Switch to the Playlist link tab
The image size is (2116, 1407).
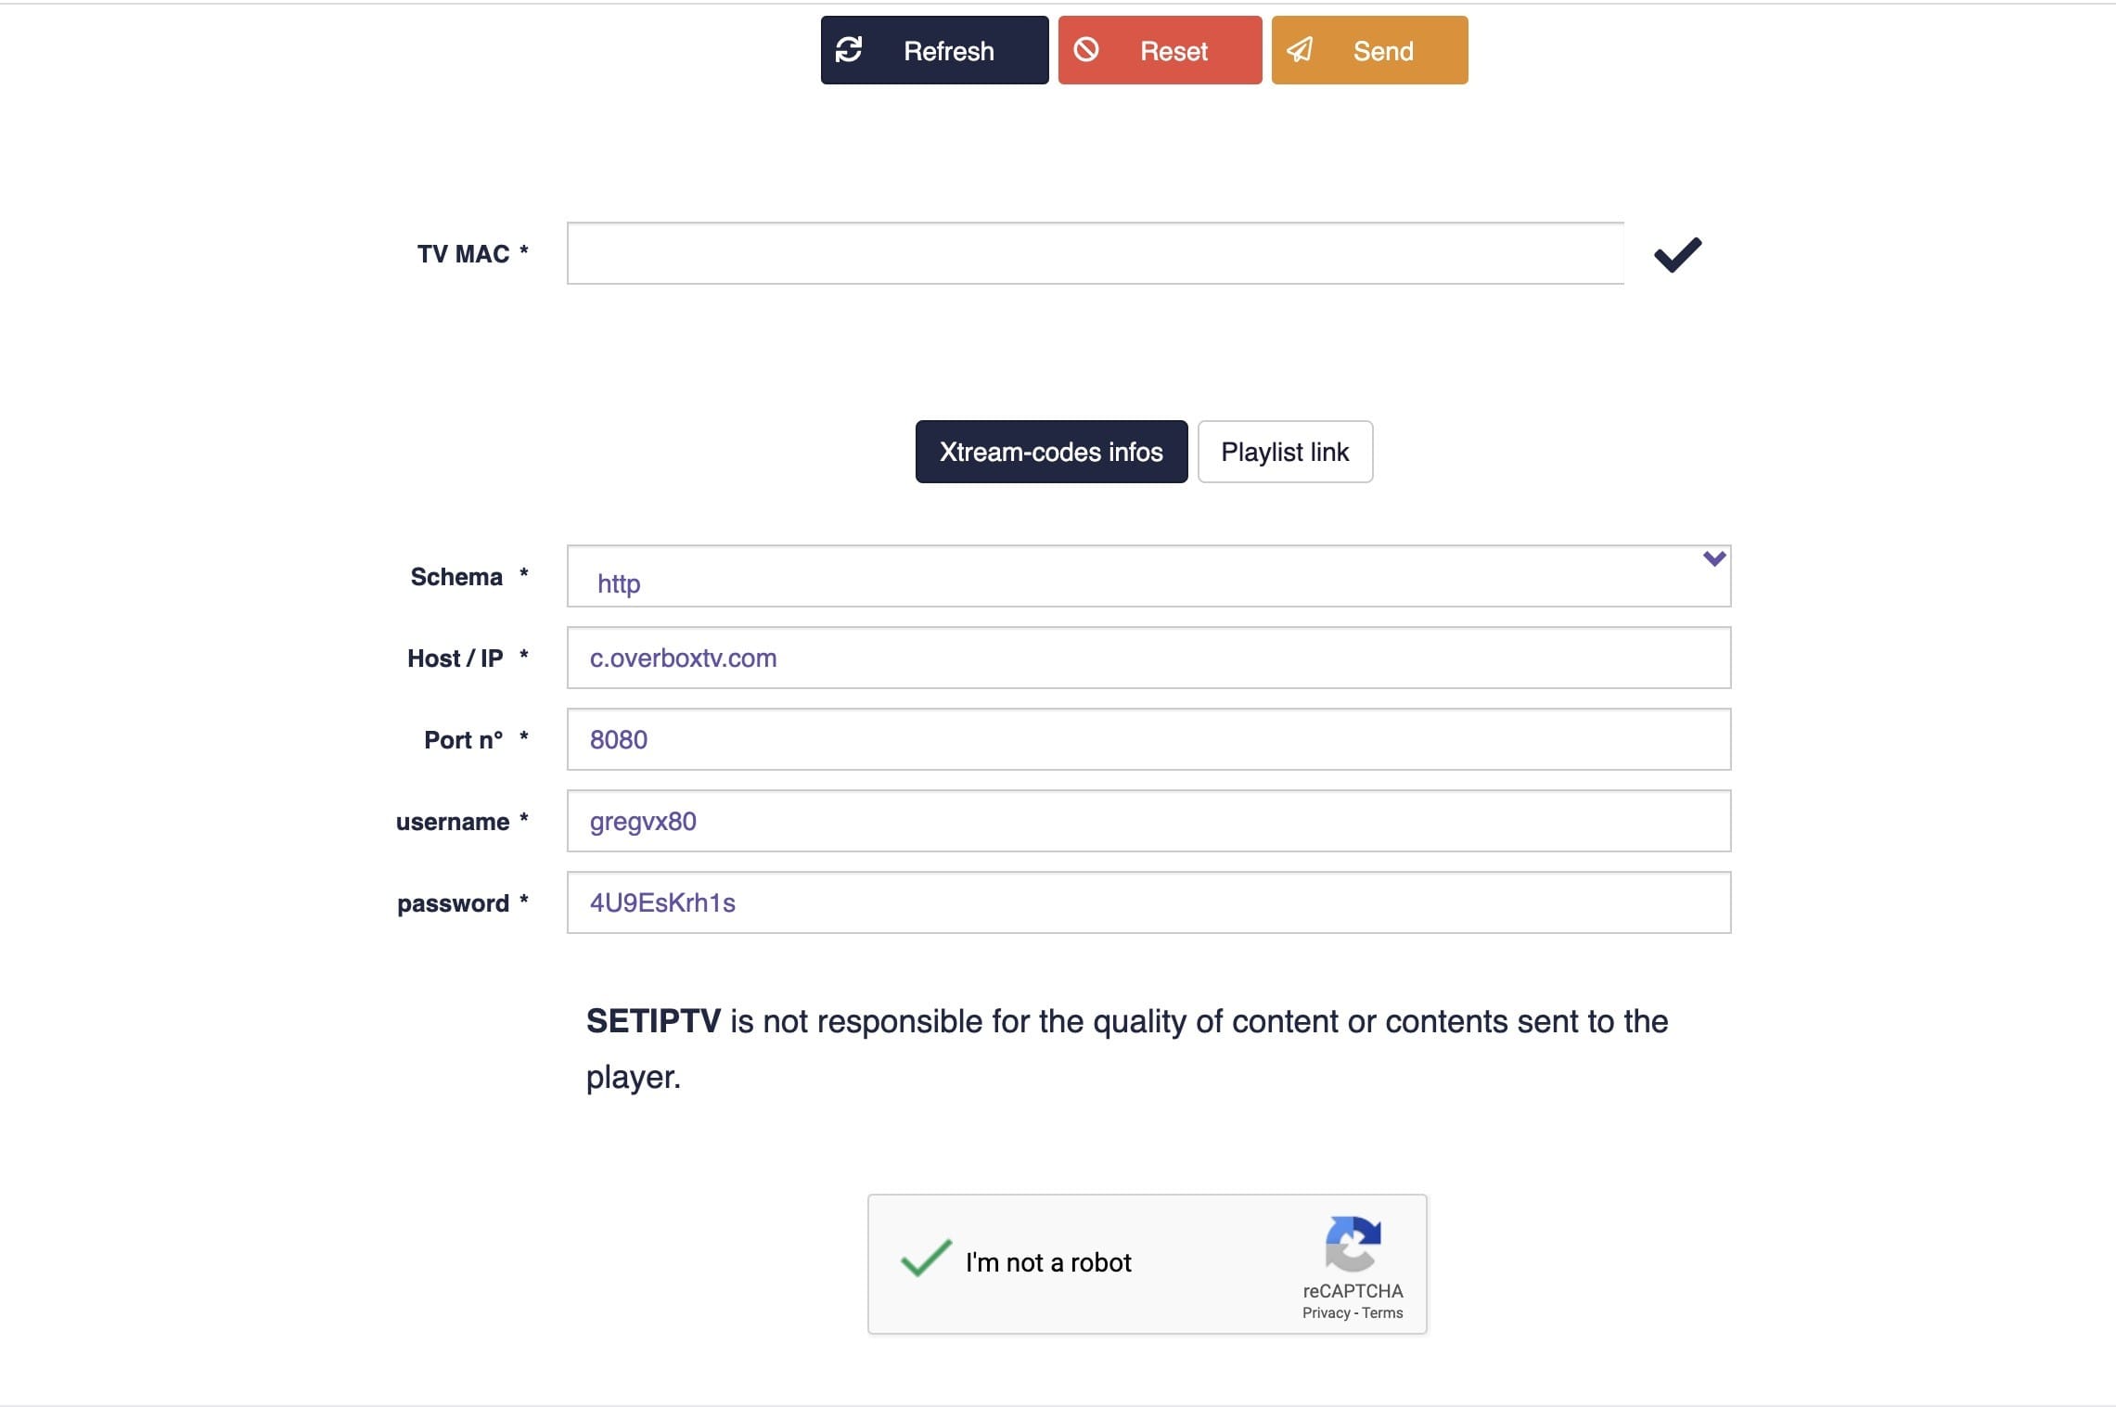coord(1285,452)
